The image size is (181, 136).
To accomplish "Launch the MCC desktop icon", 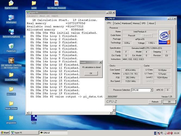I will tap(34, 119).
